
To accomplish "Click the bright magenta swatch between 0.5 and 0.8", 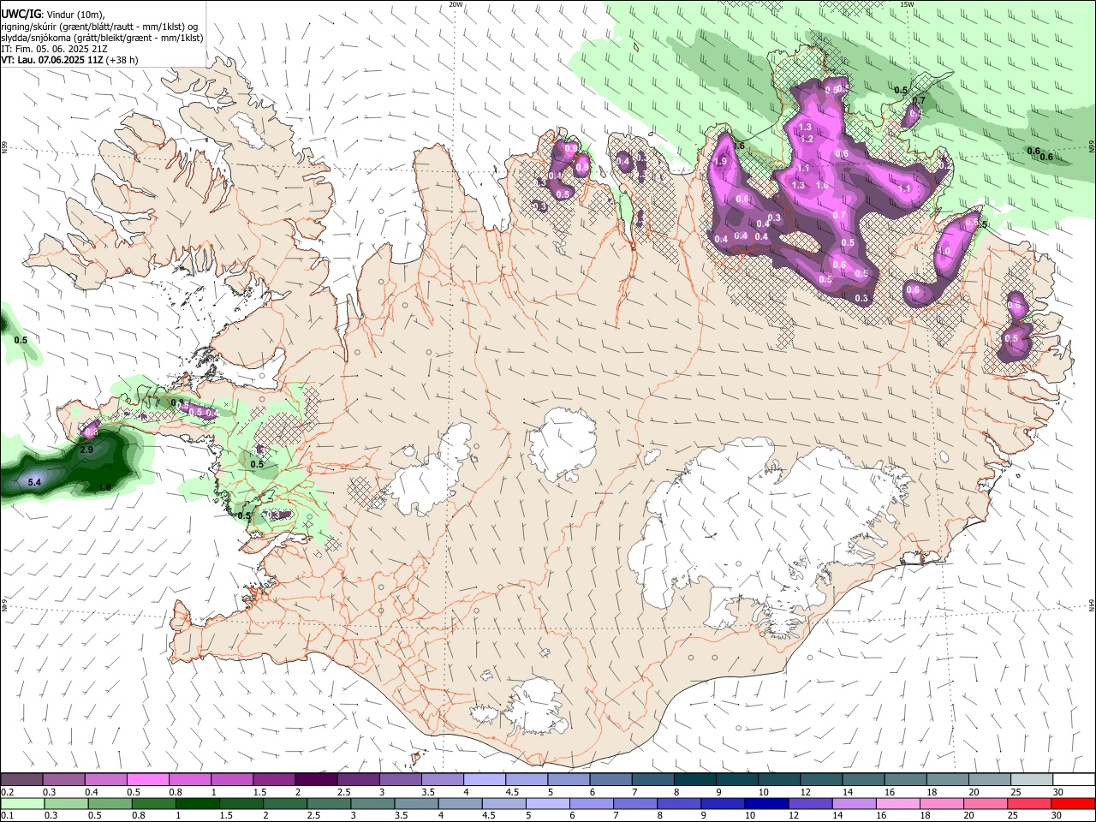I will pos(147,780).
